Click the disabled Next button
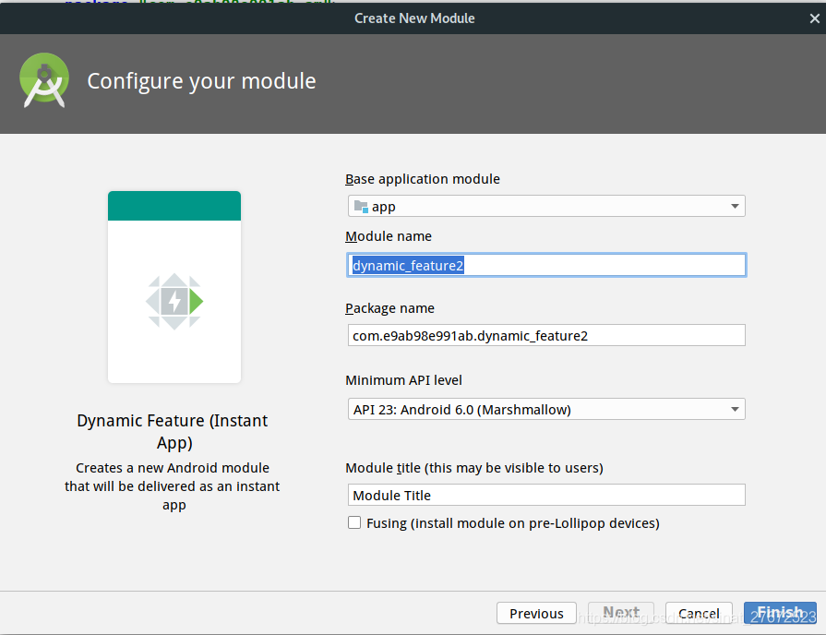The height and width of the screenshot is (635, 826). pos(621,613)
